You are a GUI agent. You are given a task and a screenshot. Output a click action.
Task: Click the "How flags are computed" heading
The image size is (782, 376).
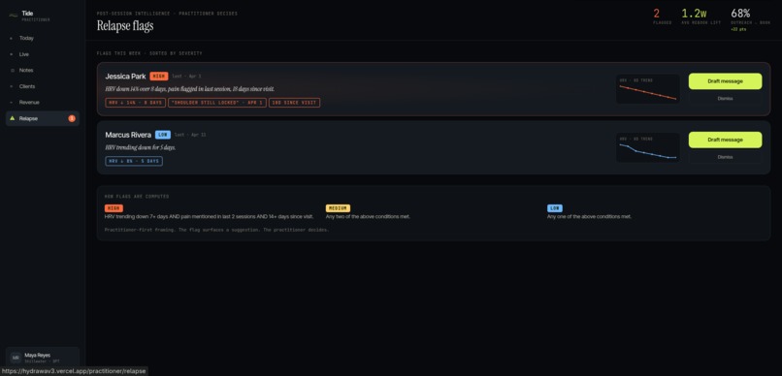tap(137, 196)
